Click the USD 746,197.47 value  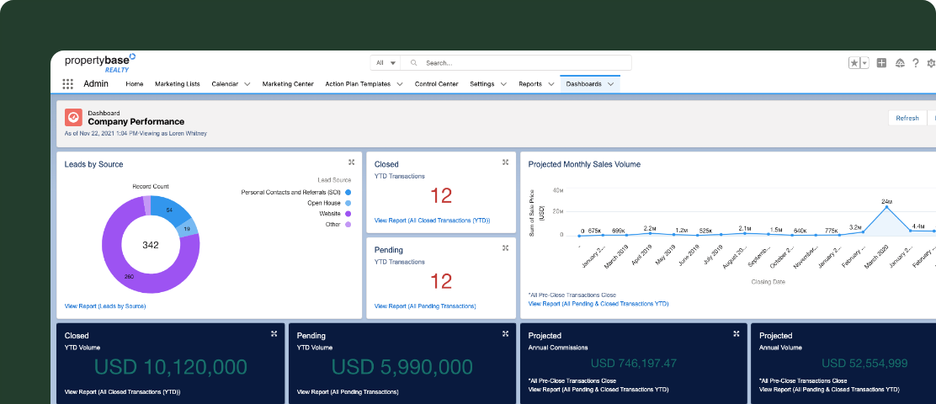coord(633,363)
